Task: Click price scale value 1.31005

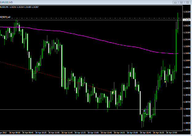Action: [187, 60]
